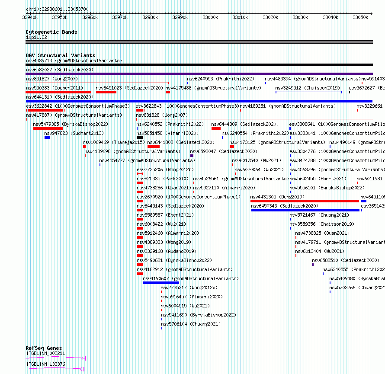Click the nsv3249512 blue interval line
This screenshot has width=385, height=374.
309,92
